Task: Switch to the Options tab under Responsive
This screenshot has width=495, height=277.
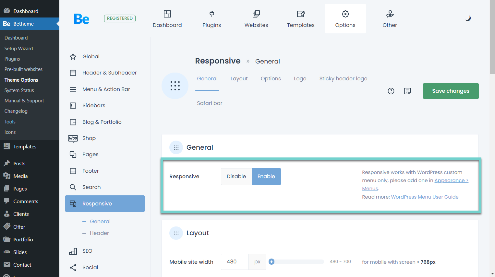Action: pyautogui.click(x=271, y=79)
